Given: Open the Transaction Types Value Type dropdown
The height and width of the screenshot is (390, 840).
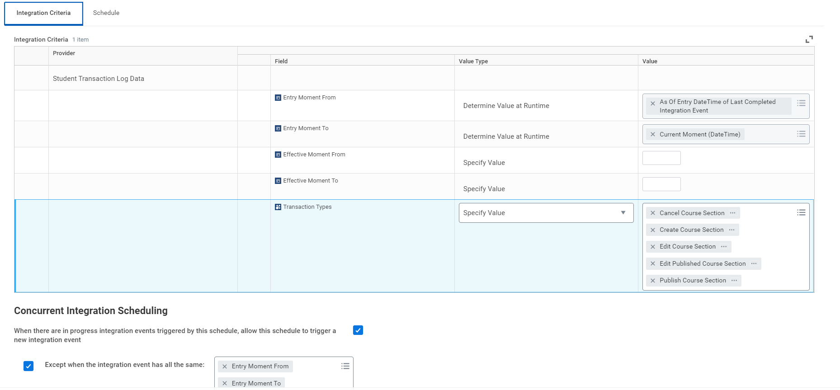Looking at the screenshot, I should (546, 213).
